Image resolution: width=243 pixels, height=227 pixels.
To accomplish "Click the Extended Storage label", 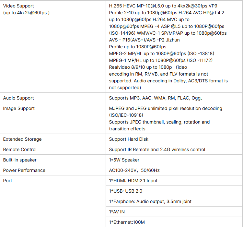I will point(22,139).
